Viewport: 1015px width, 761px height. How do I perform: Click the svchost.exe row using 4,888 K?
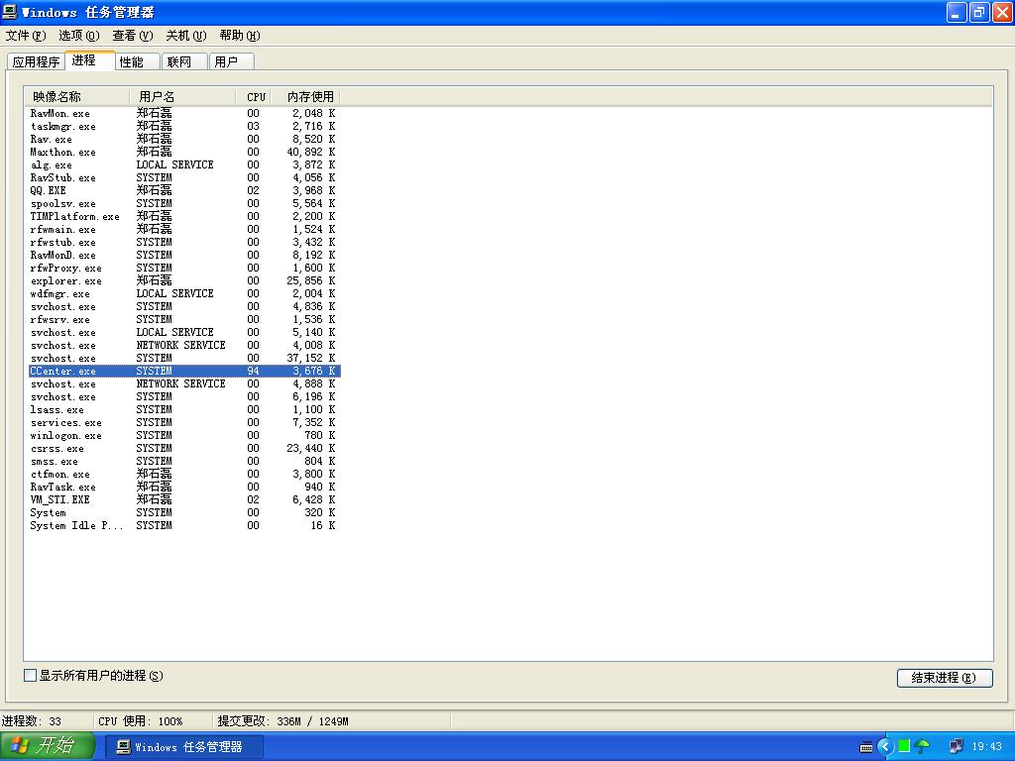pos(183,384)
